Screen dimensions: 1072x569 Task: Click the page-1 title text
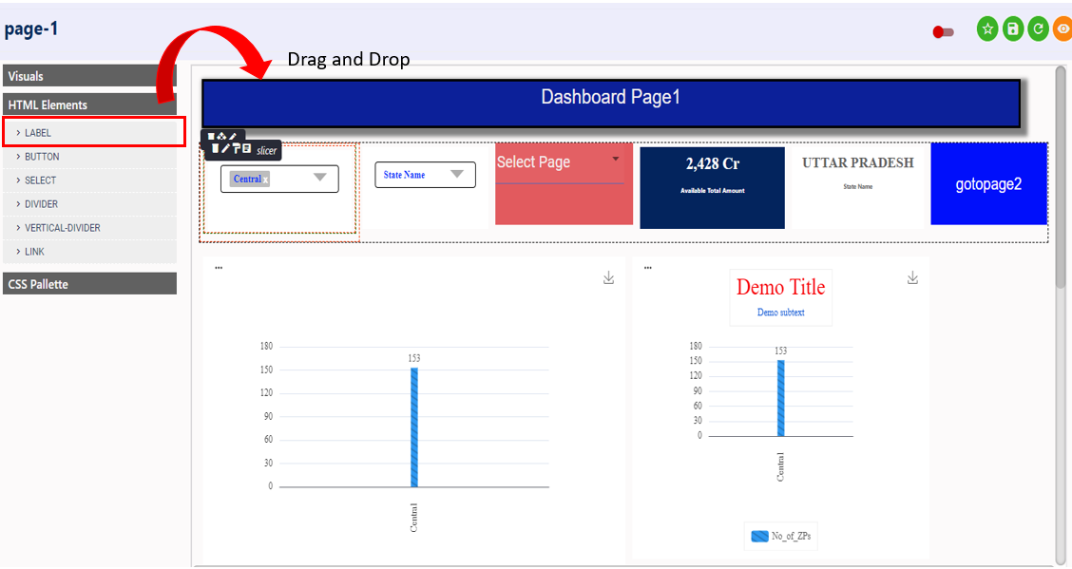(x=31, y=29)
